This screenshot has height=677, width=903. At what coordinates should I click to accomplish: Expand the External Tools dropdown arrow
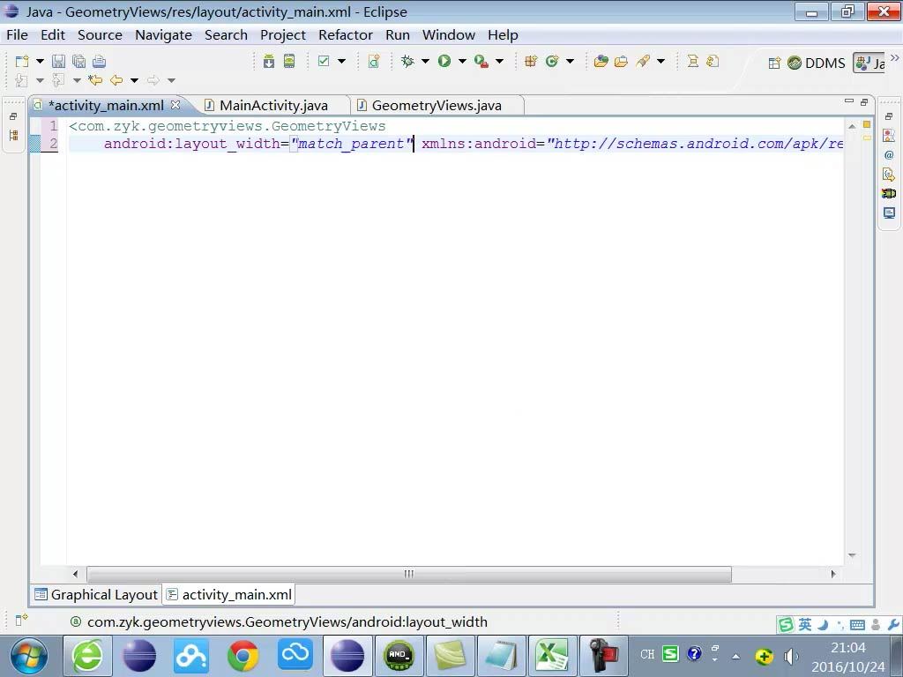tap(499, 61)
